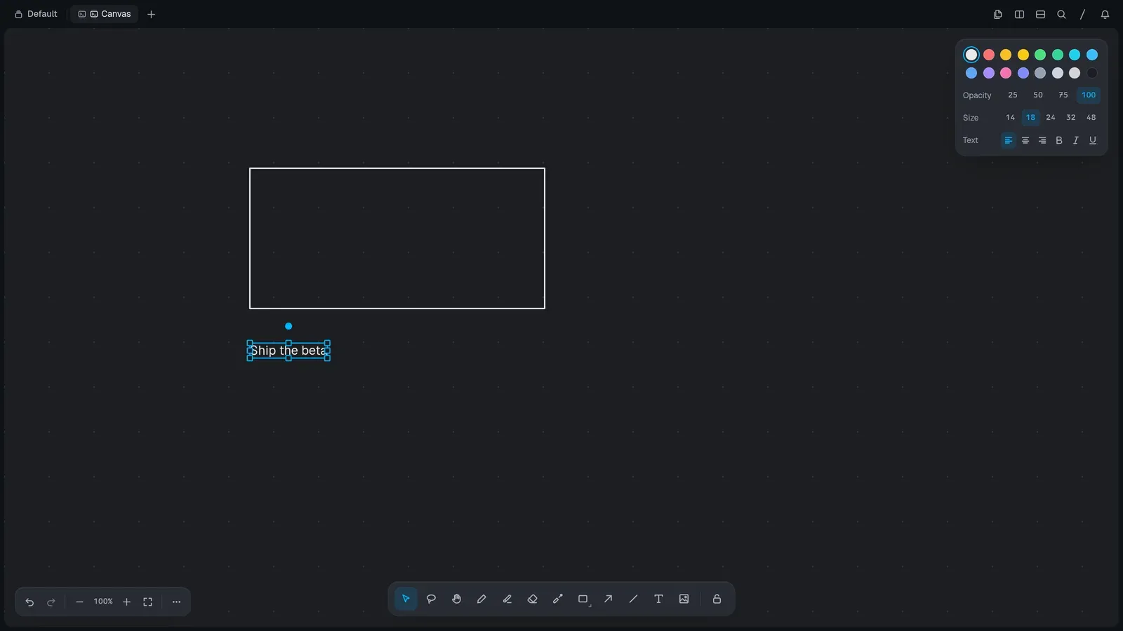Image resolution: width=1123 pixels, height=631 pixels.
Task: Toggle bold text formatting
Action: tap(1059, 140)
